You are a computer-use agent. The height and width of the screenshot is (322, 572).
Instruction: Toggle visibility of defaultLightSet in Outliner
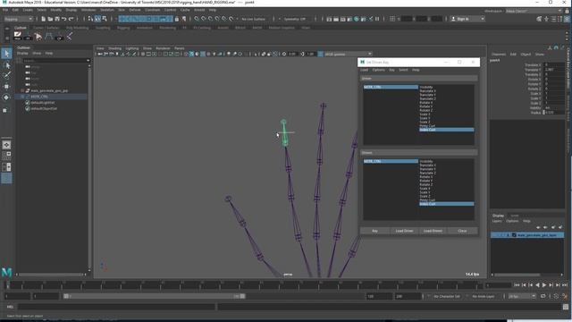(x=28, y=103)
